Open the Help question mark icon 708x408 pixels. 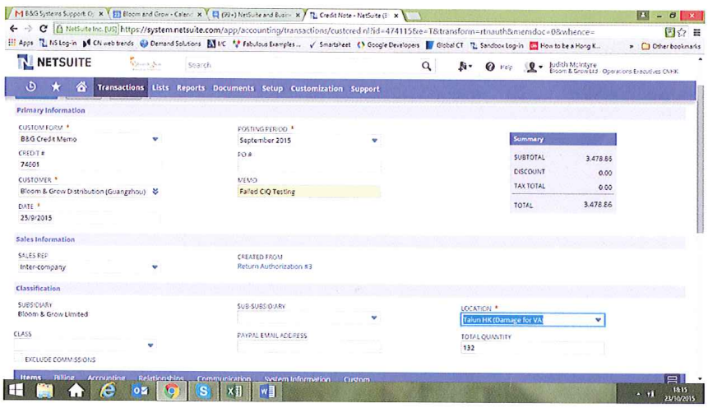point(490,67)
